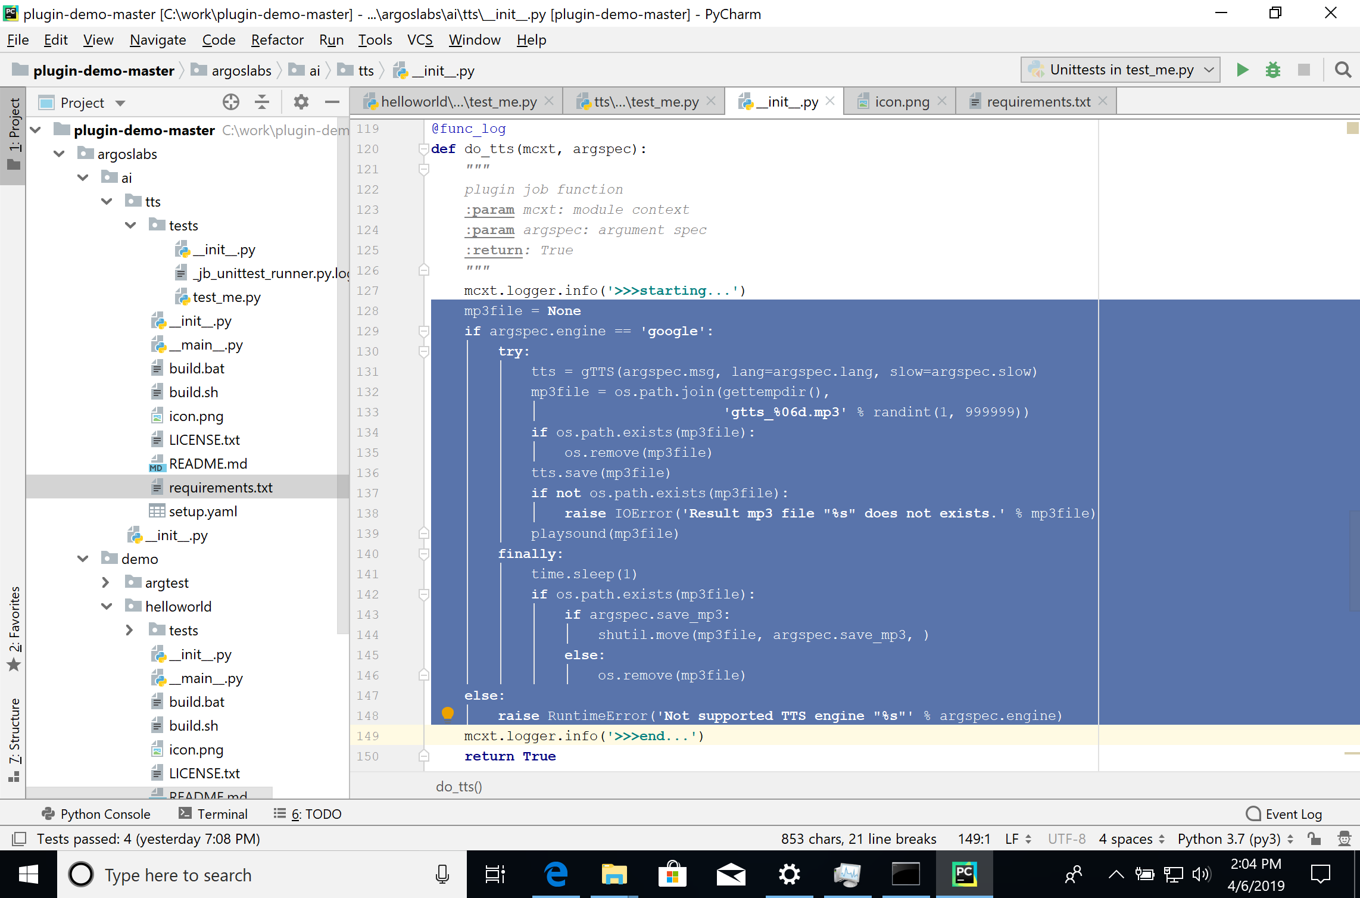Open Microsoft Edge from taskbar
1360x898 pixels.
point(556,874)
